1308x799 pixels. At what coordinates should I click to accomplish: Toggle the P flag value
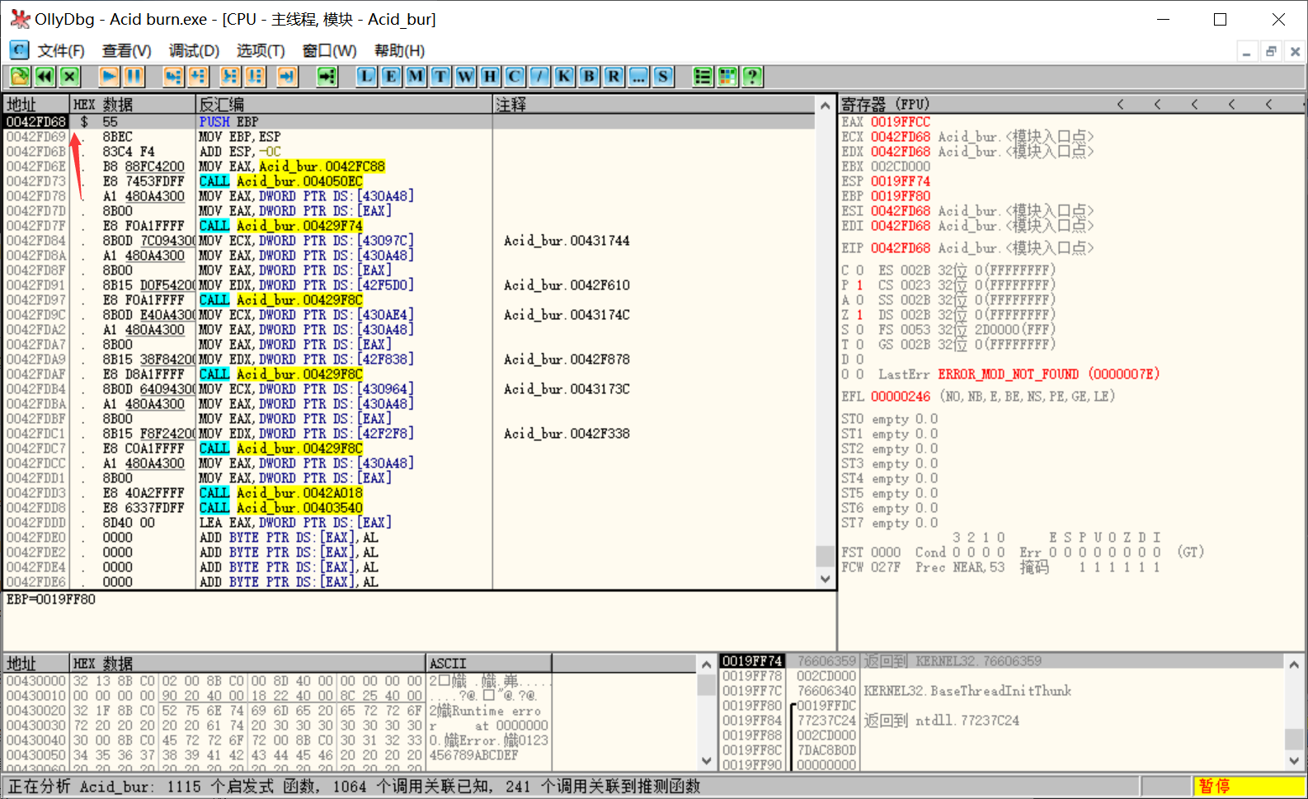(x=859, y=285)
